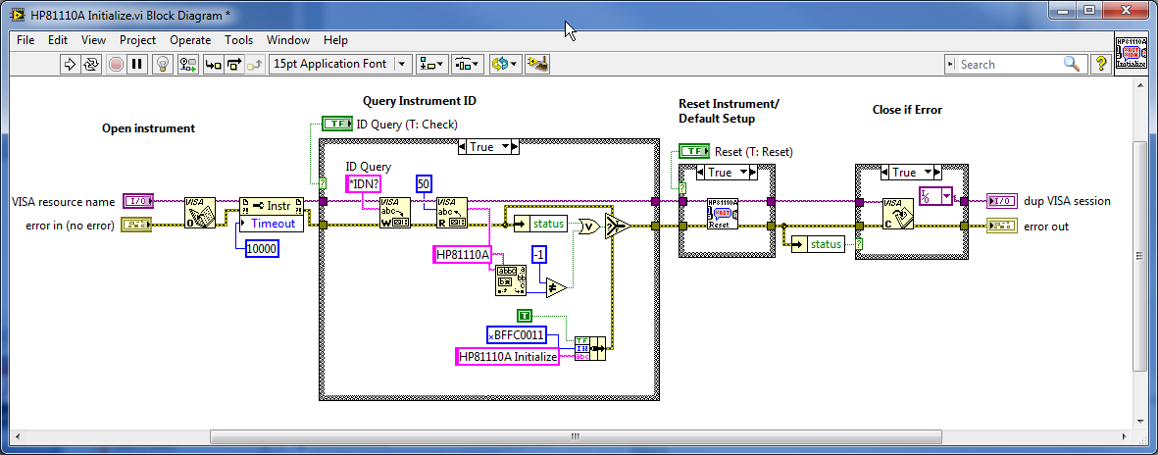
Task: Click in the Search field
Action: 1008,65
